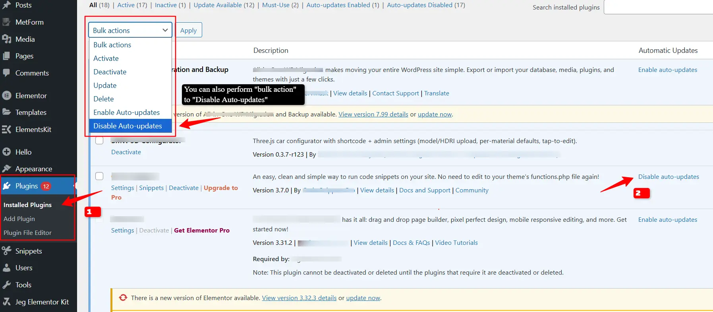Open the Community link
Viewport: 713px width, 312px height.
pyautogui.click(x=472, y=190)
